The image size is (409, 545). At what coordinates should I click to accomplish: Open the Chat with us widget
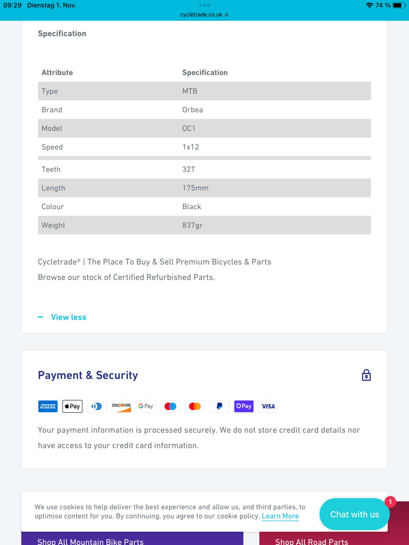coord(354,514)
